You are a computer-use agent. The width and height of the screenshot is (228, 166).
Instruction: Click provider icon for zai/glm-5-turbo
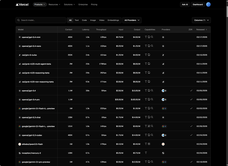point(163,55)
